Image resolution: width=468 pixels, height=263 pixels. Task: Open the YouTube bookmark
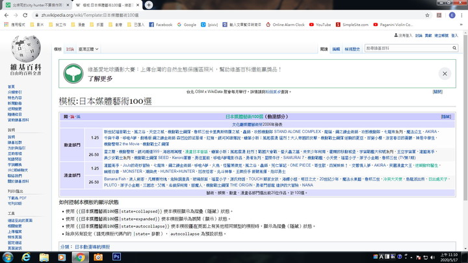(x=320, y=25)
